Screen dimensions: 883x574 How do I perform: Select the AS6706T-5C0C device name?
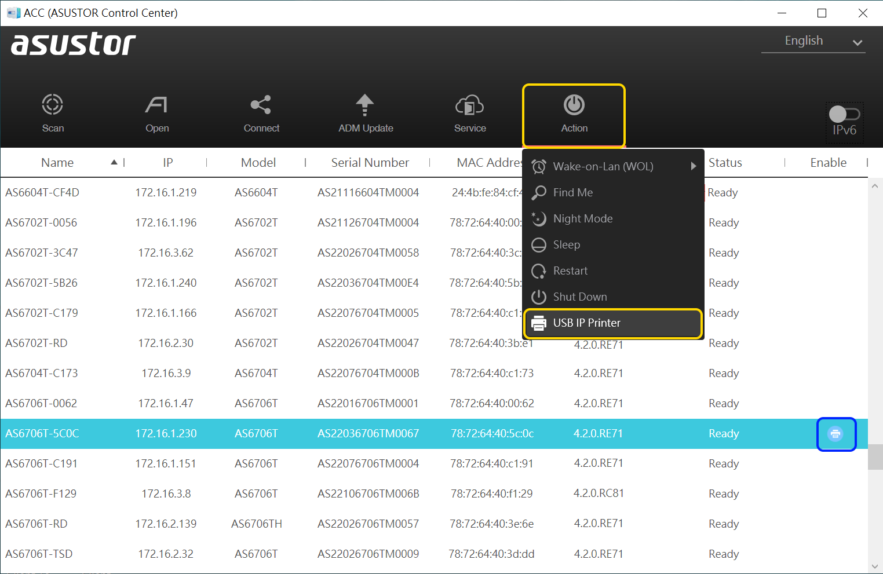(x=42, y=434)
